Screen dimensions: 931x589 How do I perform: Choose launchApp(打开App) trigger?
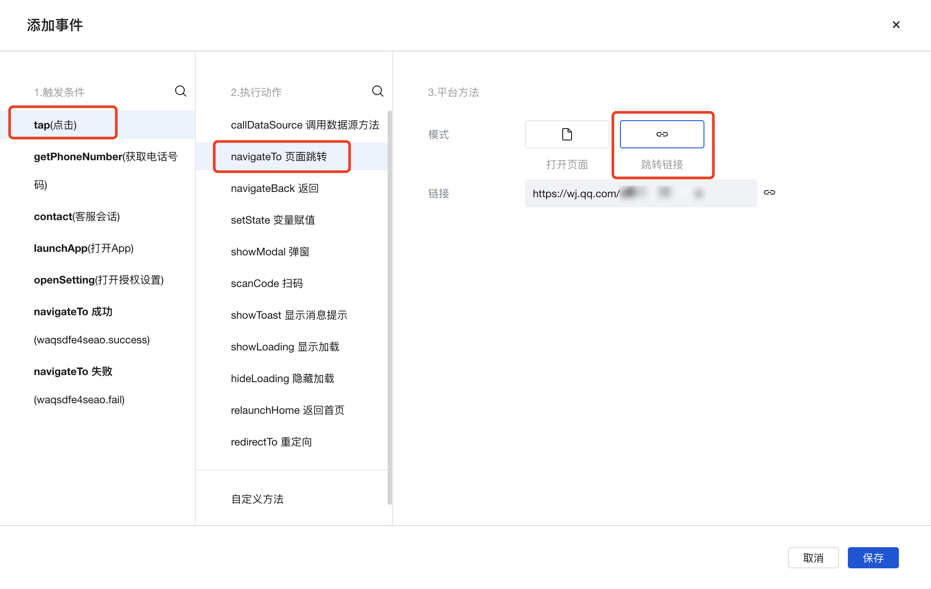click(x=84, y=248)
